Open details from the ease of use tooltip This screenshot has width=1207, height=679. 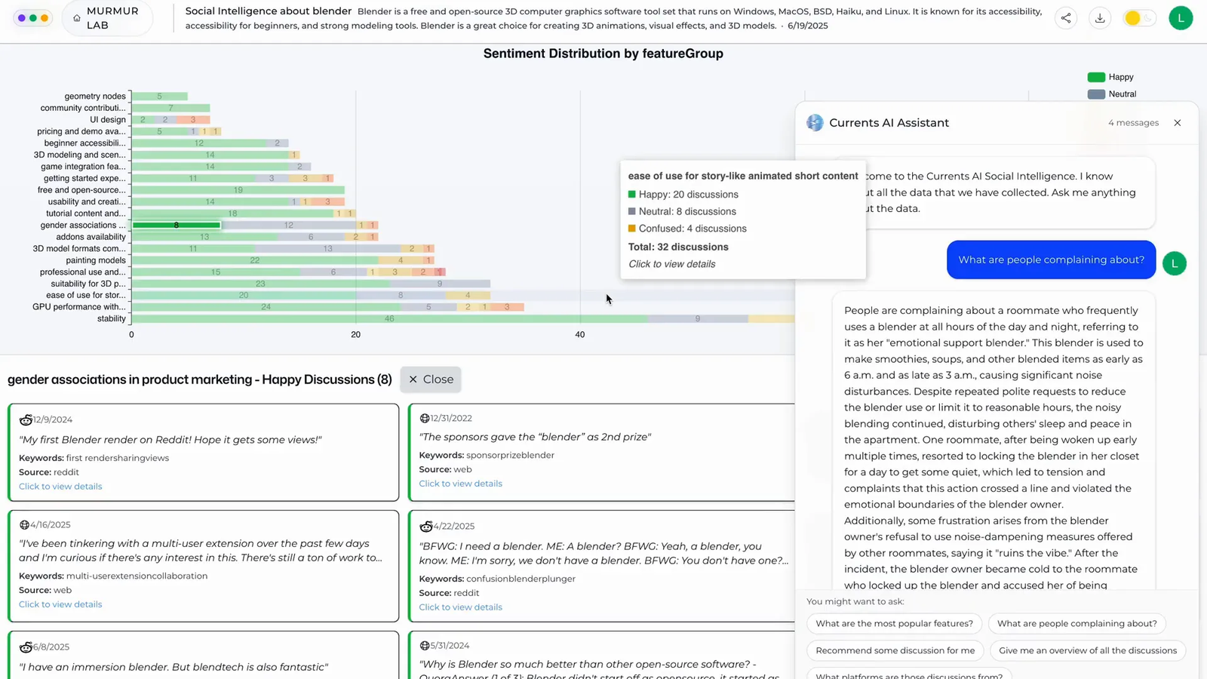(671, 263)
